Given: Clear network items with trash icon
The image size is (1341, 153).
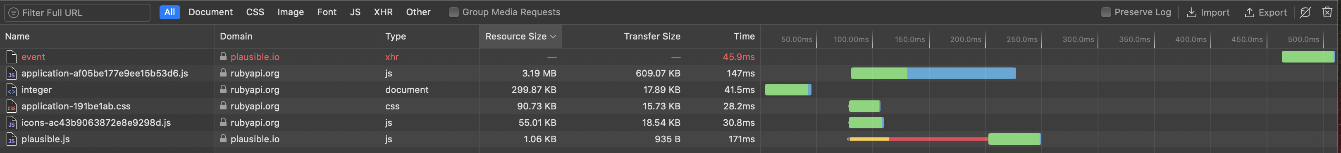Looking at the screenshot, I should tap(1327, 12).
